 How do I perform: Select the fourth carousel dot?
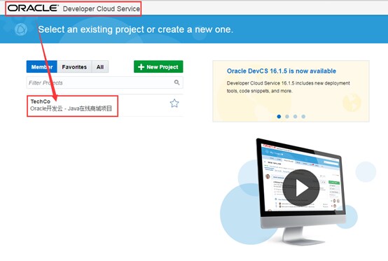click(x=303, y=116)
